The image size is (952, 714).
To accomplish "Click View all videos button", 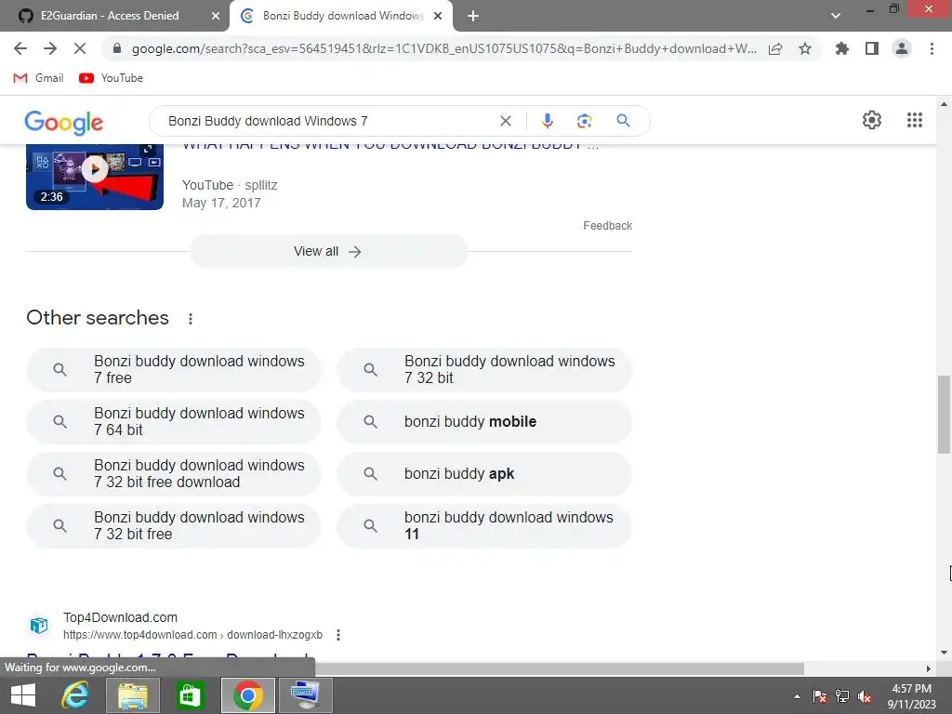I will (x=328, y=251).
